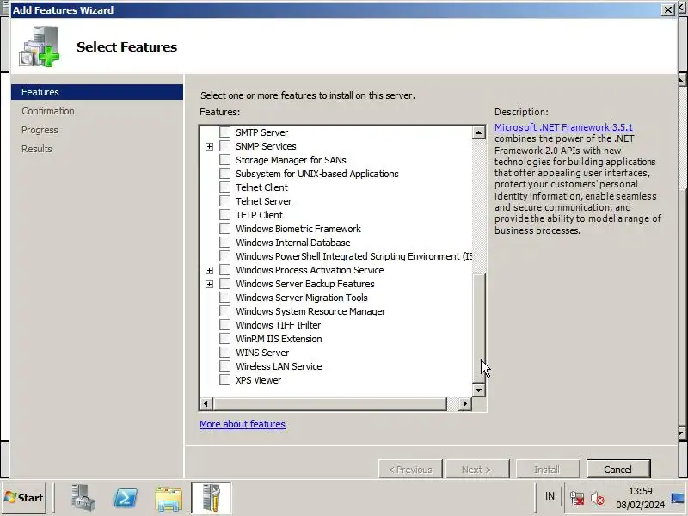This screenshot has height=516, width=688.
Task: Click the Next button
Action: 477,470
